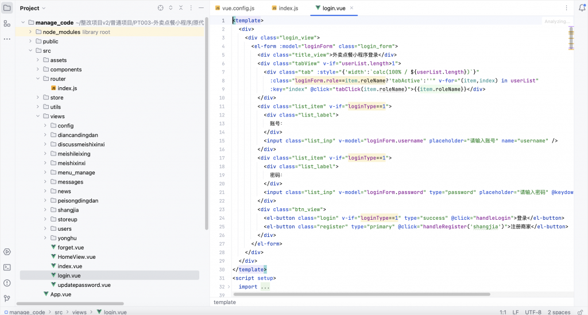Hide the Project panel with minimize icon

point(202,9)
